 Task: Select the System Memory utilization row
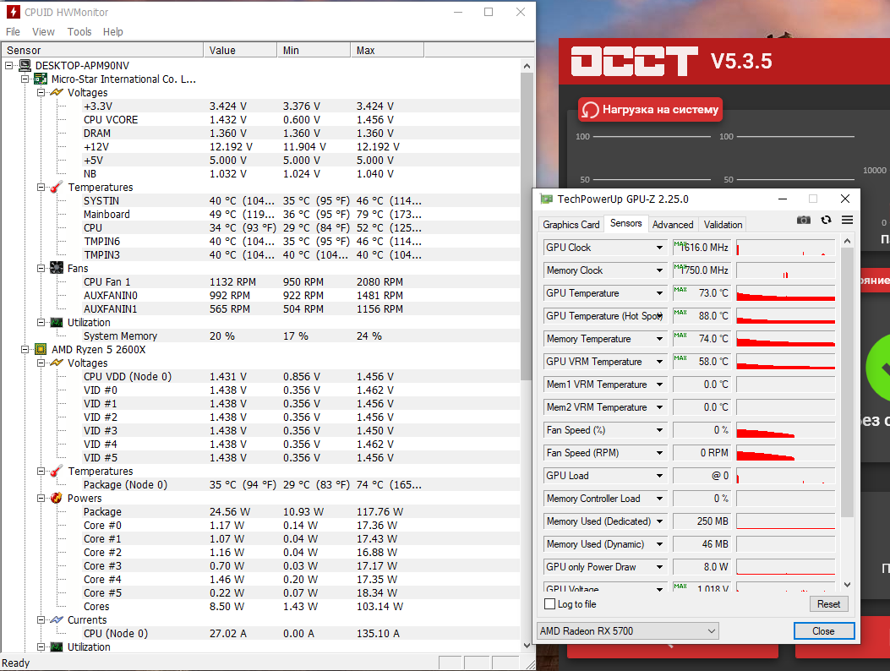(260, 335)
